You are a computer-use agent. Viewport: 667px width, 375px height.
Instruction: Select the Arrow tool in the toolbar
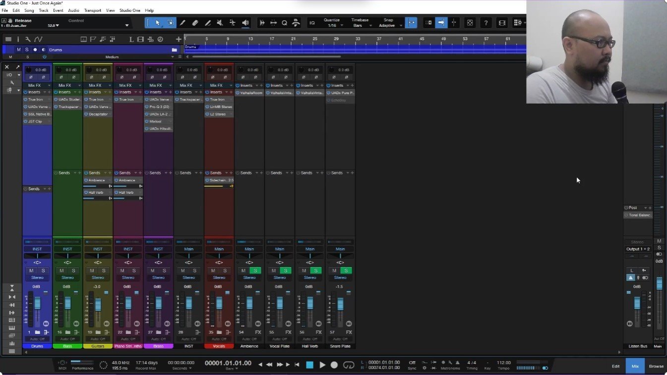158,23
